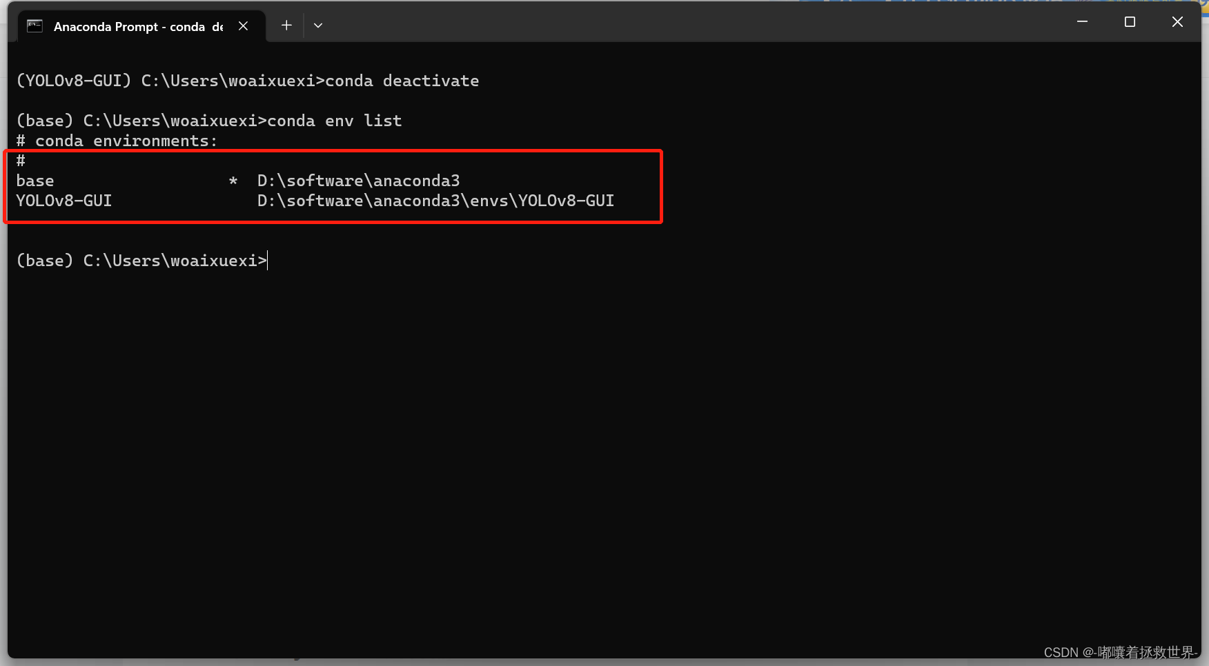Click the (YOLOv8-GUI) prefix on first line
The image size is (1209, 666).
tap(74, 81)
